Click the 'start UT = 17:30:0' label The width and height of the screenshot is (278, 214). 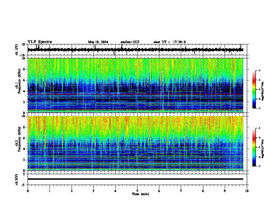click(170, 42)
